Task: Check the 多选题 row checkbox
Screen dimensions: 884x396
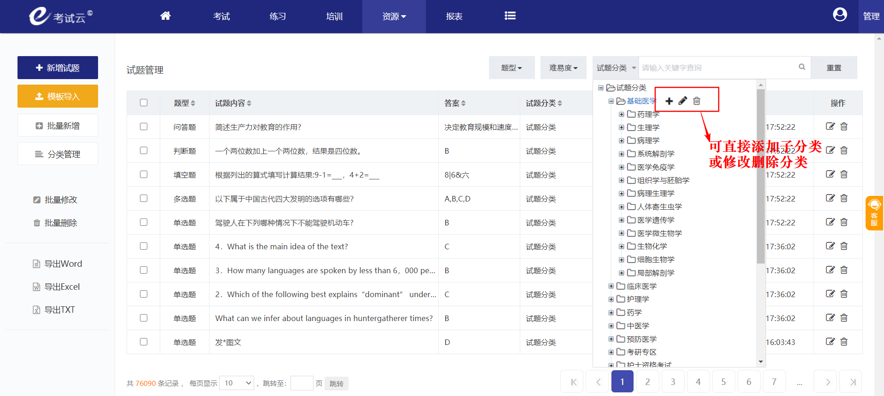Action: (144, 198)
